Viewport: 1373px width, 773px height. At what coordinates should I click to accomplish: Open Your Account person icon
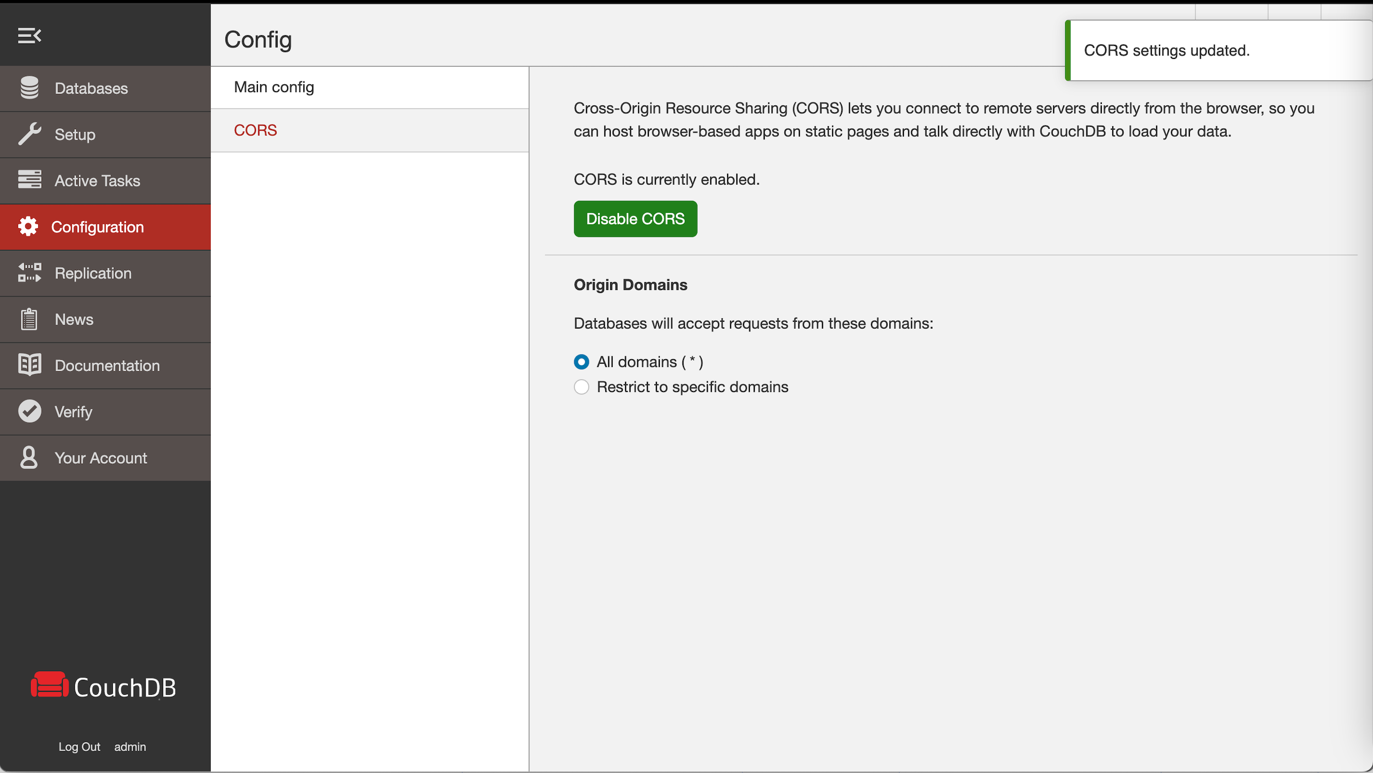(29, 458)
